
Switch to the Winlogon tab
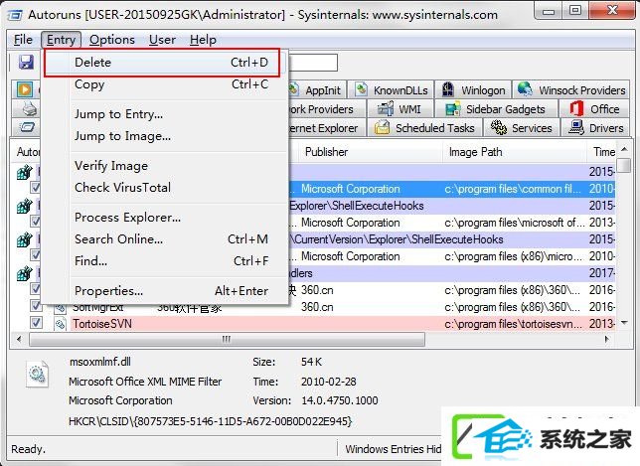473,89
